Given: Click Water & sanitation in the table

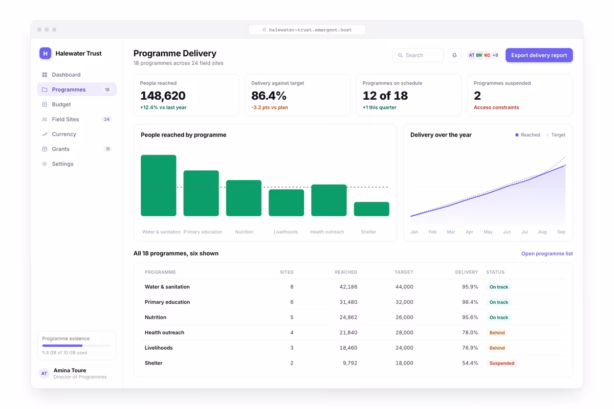Looking at the screenshot, I should tap(167, 287).
